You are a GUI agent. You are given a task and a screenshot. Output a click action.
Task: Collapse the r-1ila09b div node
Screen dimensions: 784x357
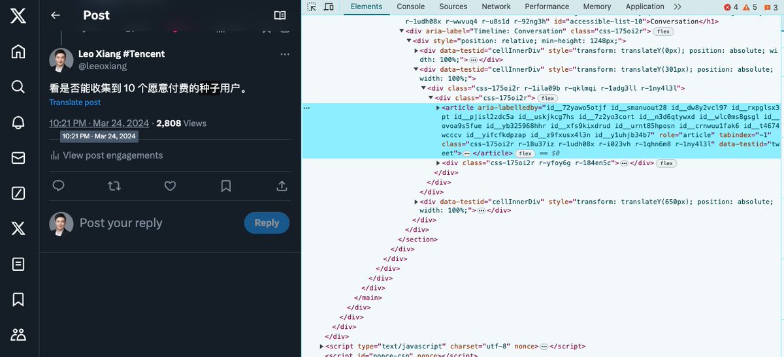click(x=423, y=88)
